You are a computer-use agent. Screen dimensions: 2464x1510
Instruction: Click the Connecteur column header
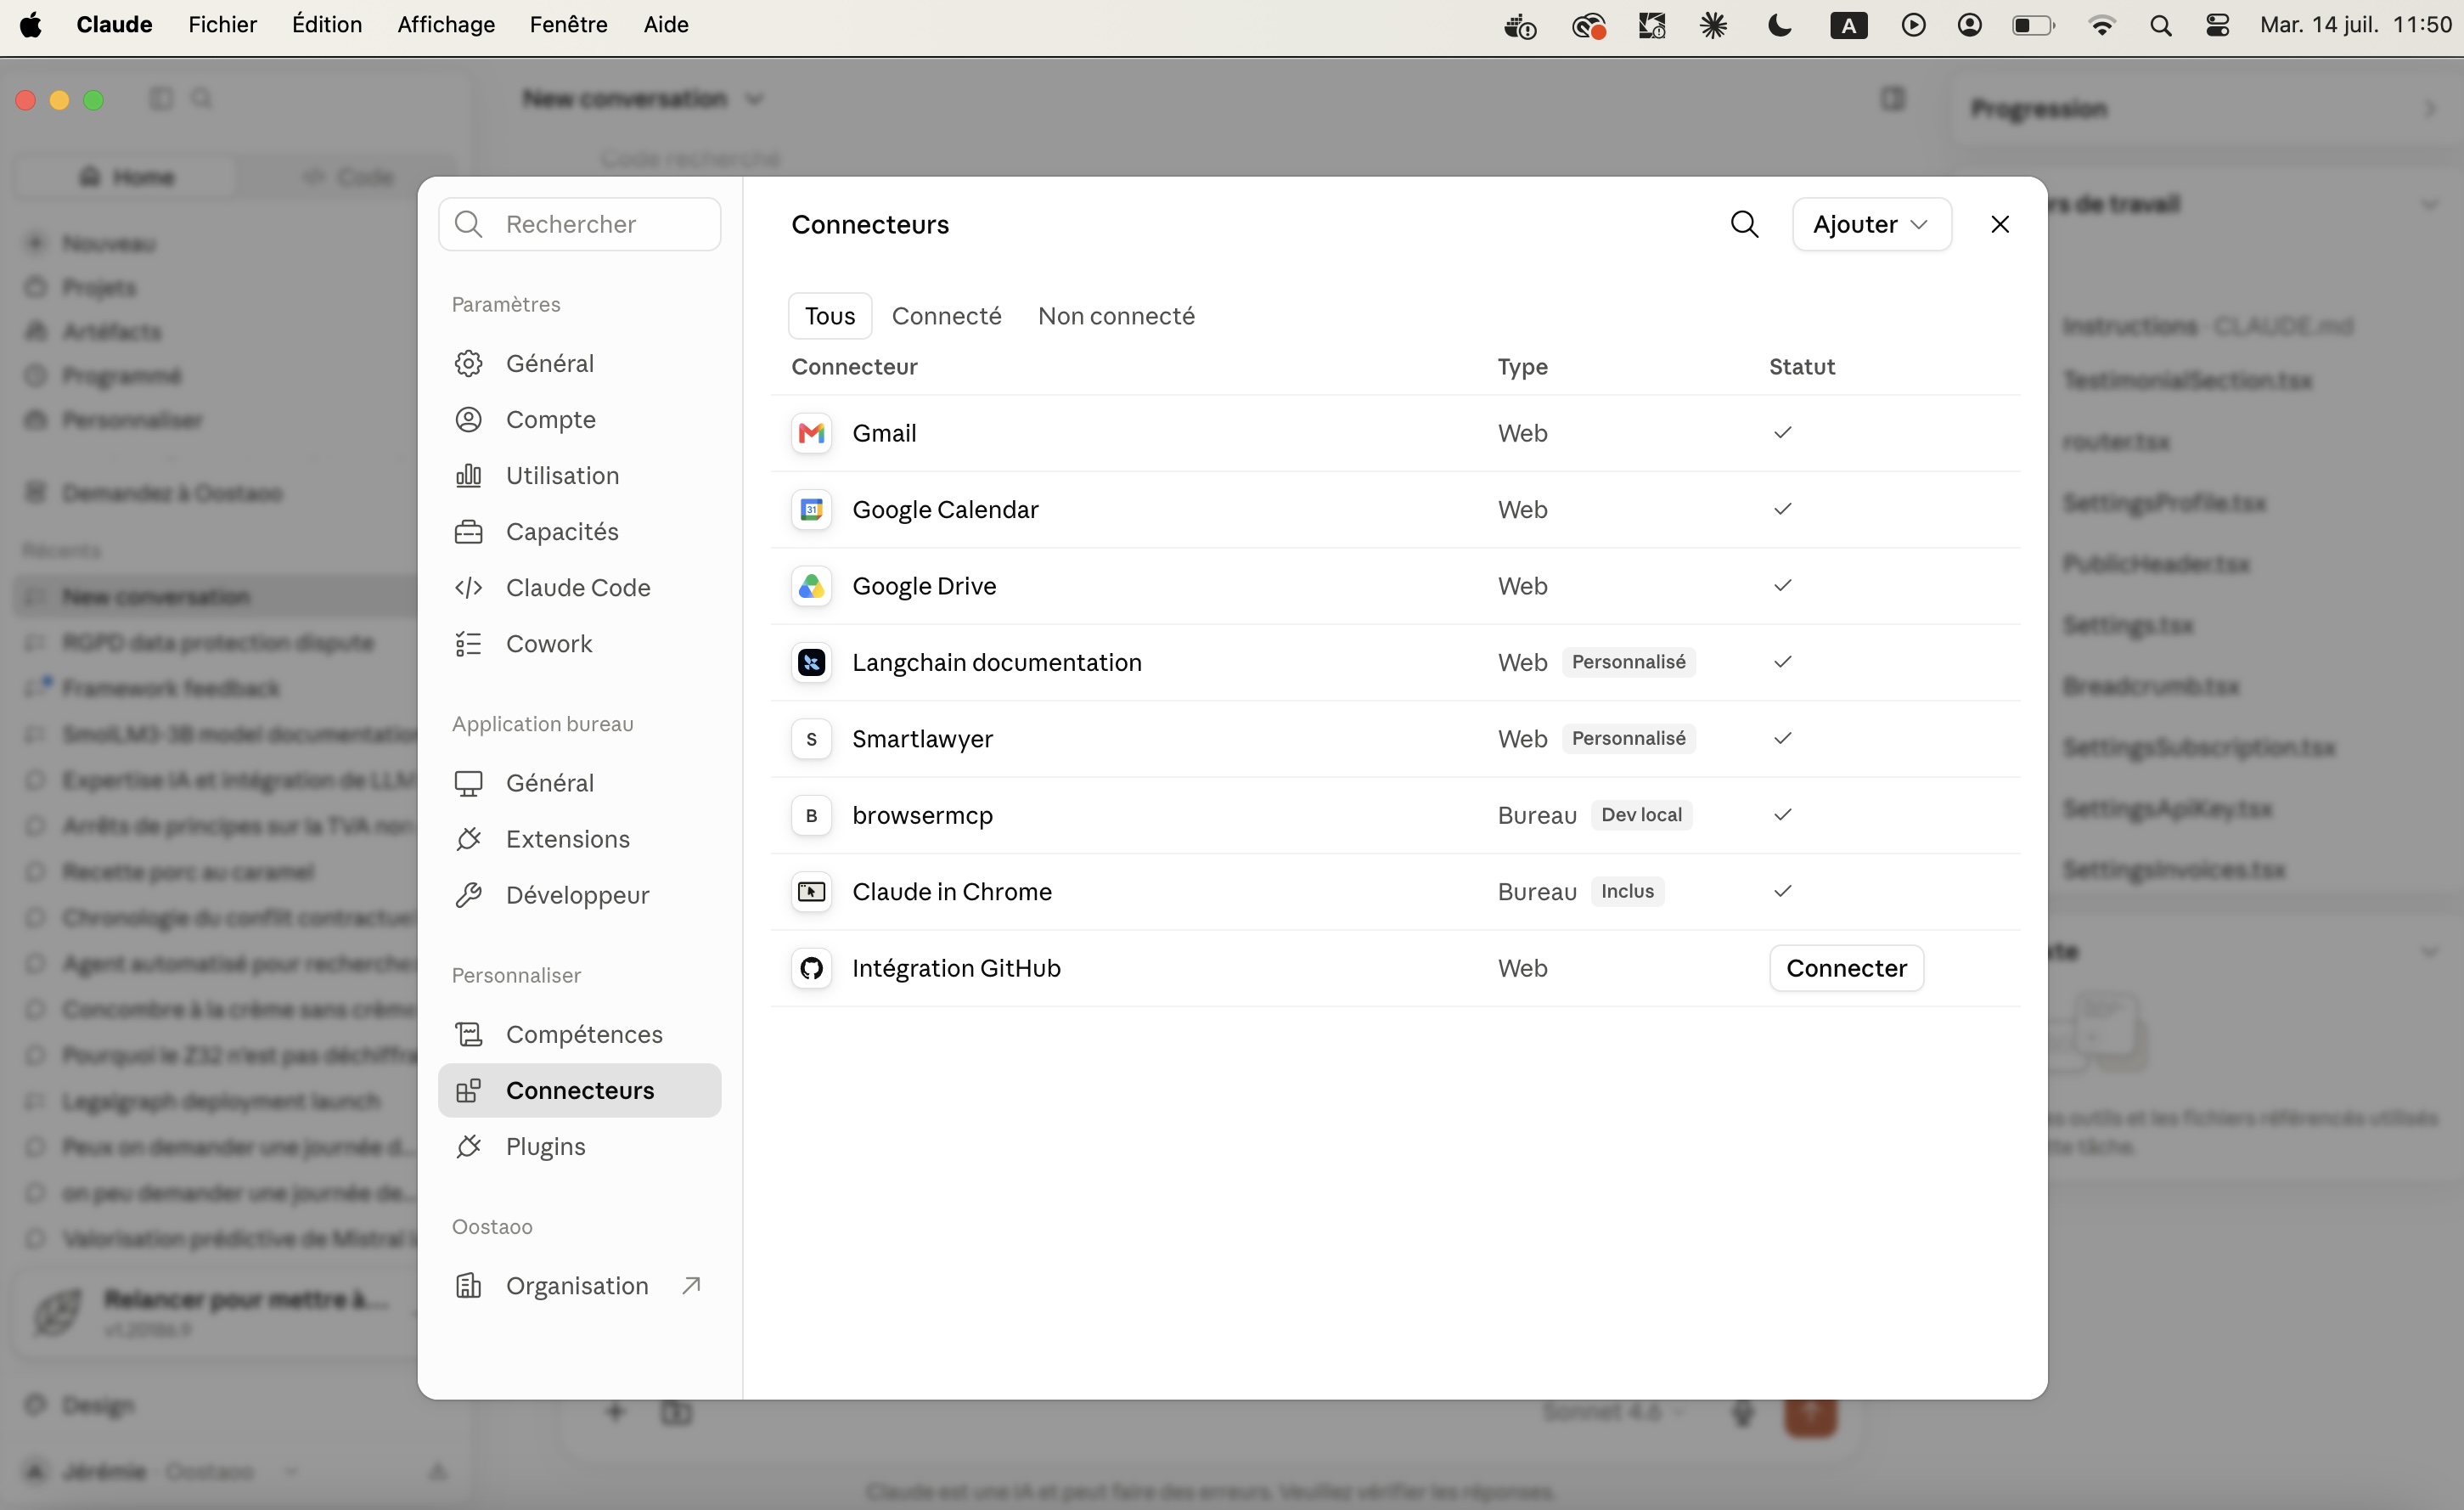[854, 367]
